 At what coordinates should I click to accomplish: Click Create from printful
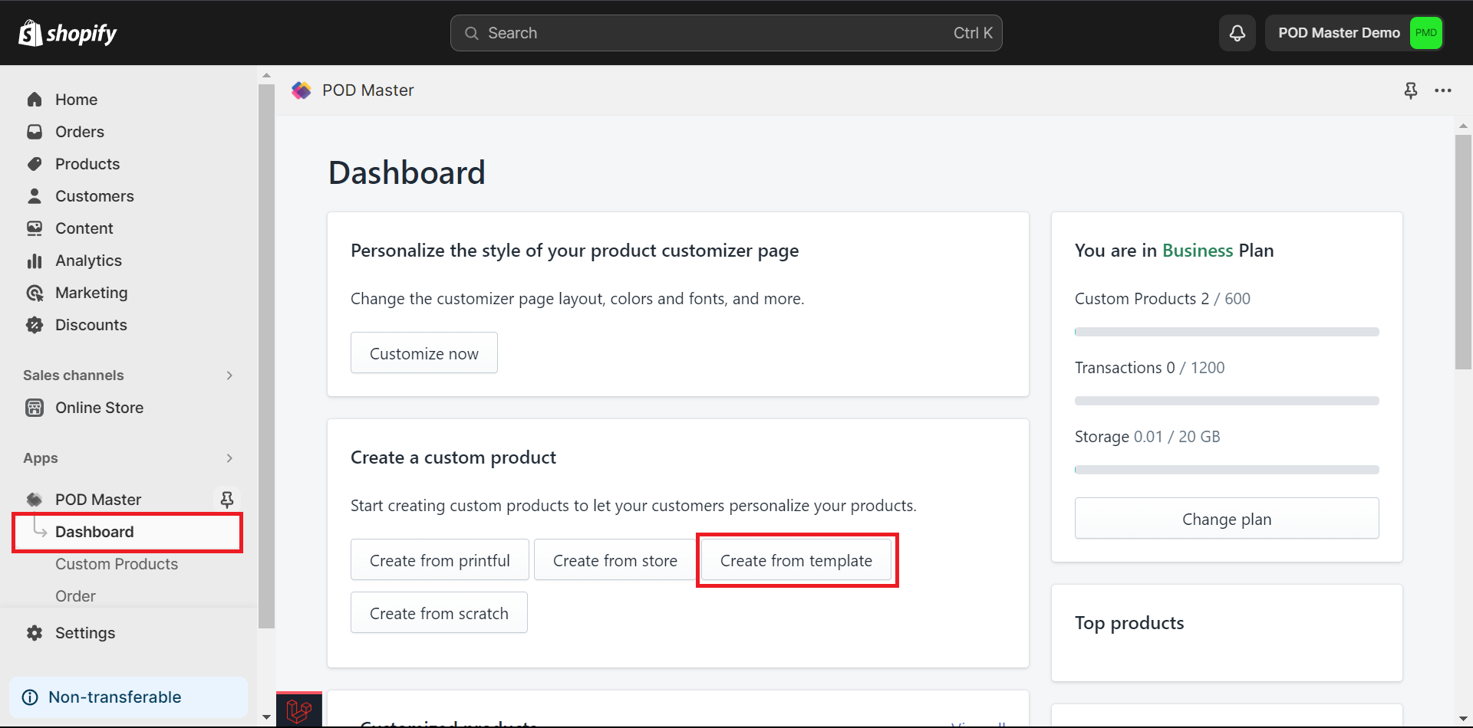pyautogui.click(x=440, y=559)
